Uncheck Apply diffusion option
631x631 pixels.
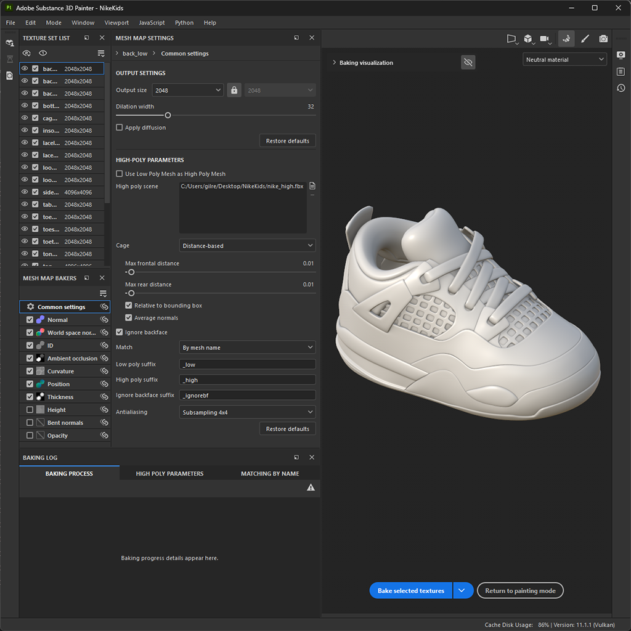[119, 127]
